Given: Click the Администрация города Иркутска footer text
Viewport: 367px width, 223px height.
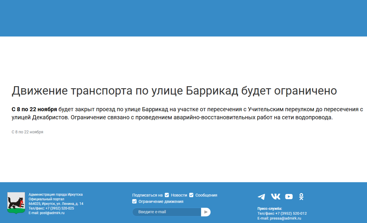Looking at the screenshot, I should tap(55, 195).
